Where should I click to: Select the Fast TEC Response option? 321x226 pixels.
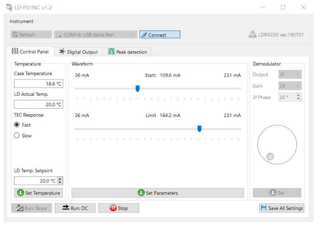click(17, 125)
